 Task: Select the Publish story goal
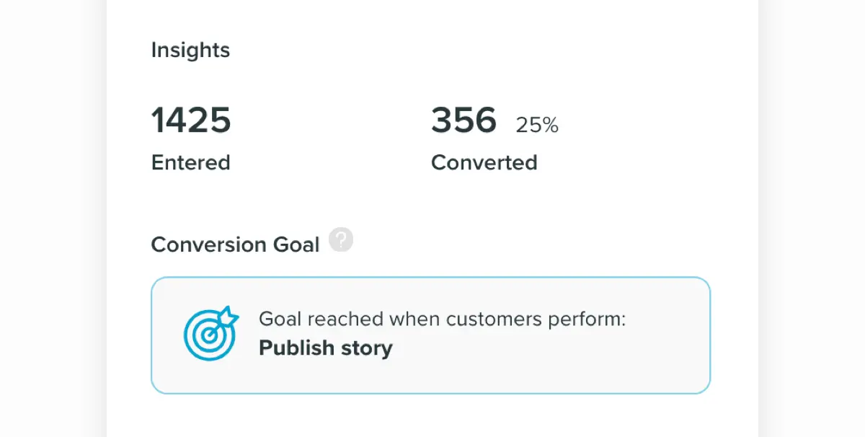(x=325, y=348)
